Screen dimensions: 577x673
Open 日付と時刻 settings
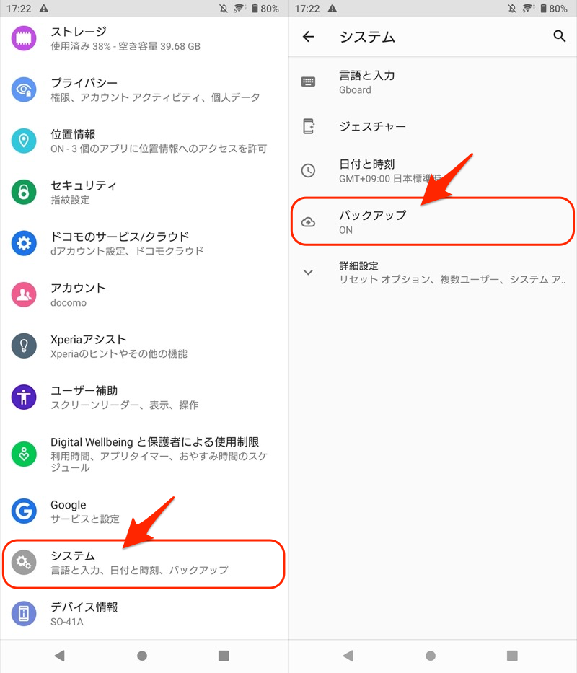pyautogui.click(x=433, y=171)
